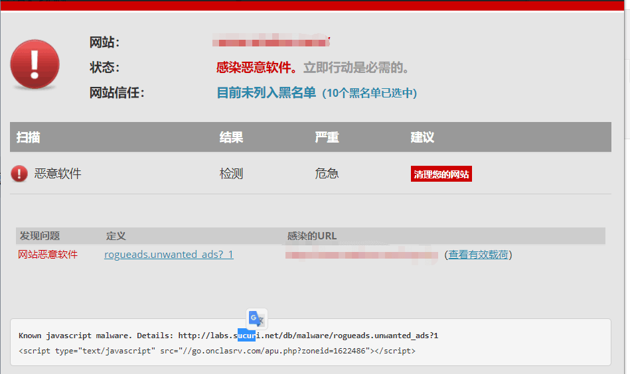Click the blurred infected URL entry

pos(362,255)
